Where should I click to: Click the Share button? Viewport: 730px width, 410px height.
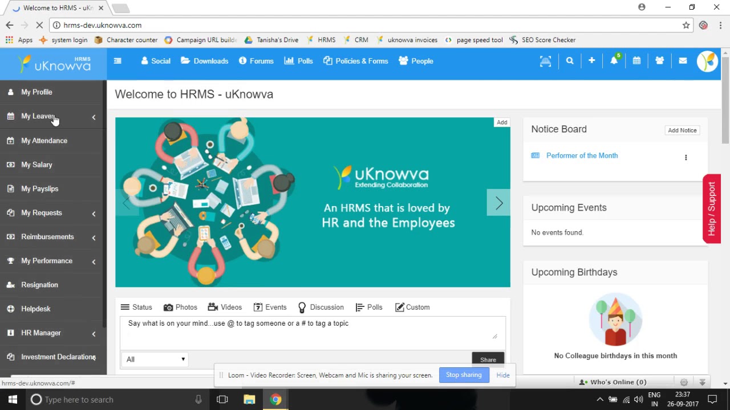pos(488,359)
